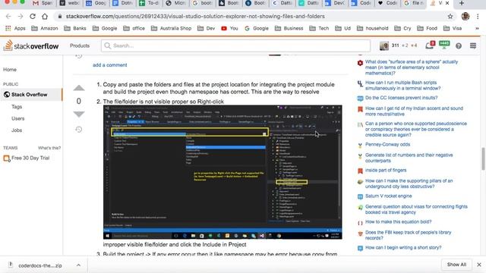Image resolution: width=486 pixels, height=273 pixels.
Task: Switch to the Gmail tab
Action: click(43, 3)
